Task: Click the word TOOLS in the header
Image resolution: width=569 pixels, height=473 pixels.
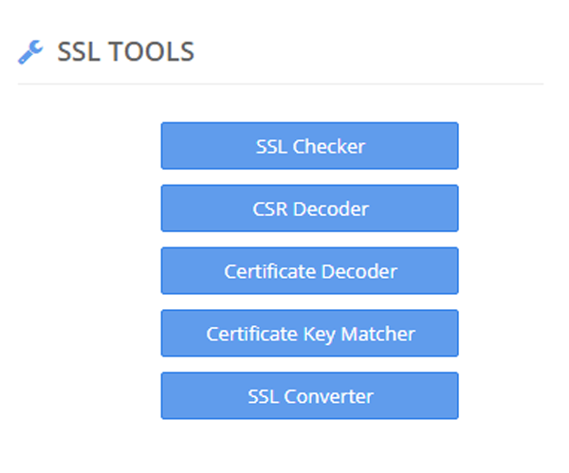Action: point(152,52)
